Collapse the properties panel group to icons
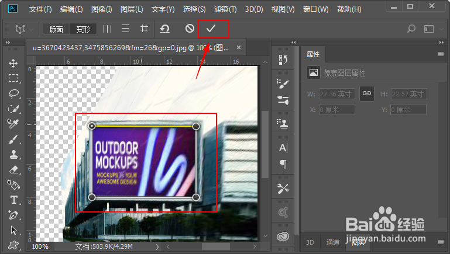The width and height of the screenshot is (450, 254). click(x=441, y=43)
